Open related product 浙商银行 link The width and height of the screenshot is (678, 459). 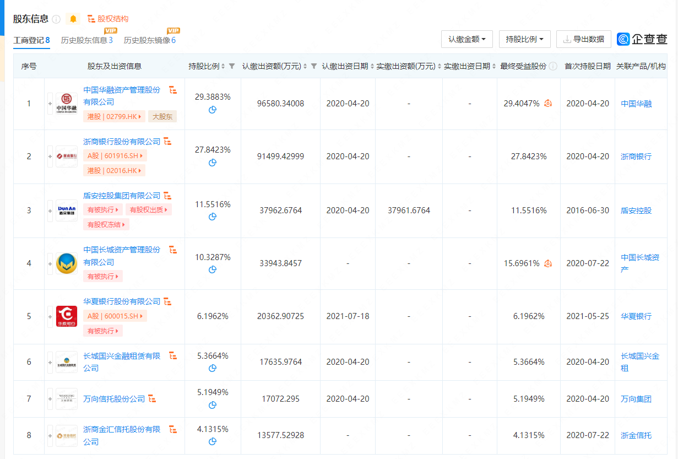point(636,156)
